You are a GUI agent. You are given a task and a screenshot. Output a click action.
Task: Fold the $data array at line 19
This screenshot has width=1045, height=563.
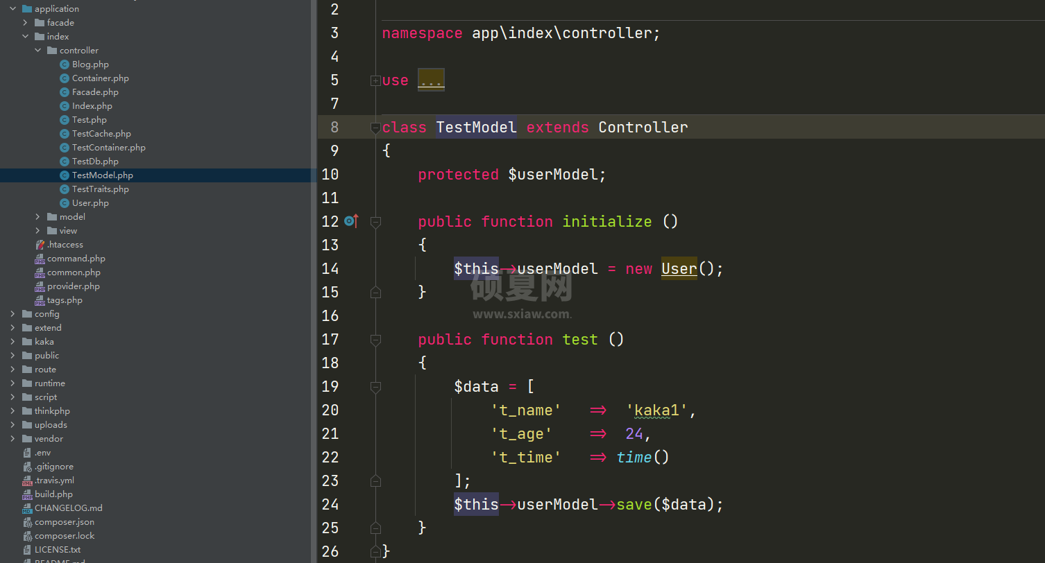coord(375,387)
